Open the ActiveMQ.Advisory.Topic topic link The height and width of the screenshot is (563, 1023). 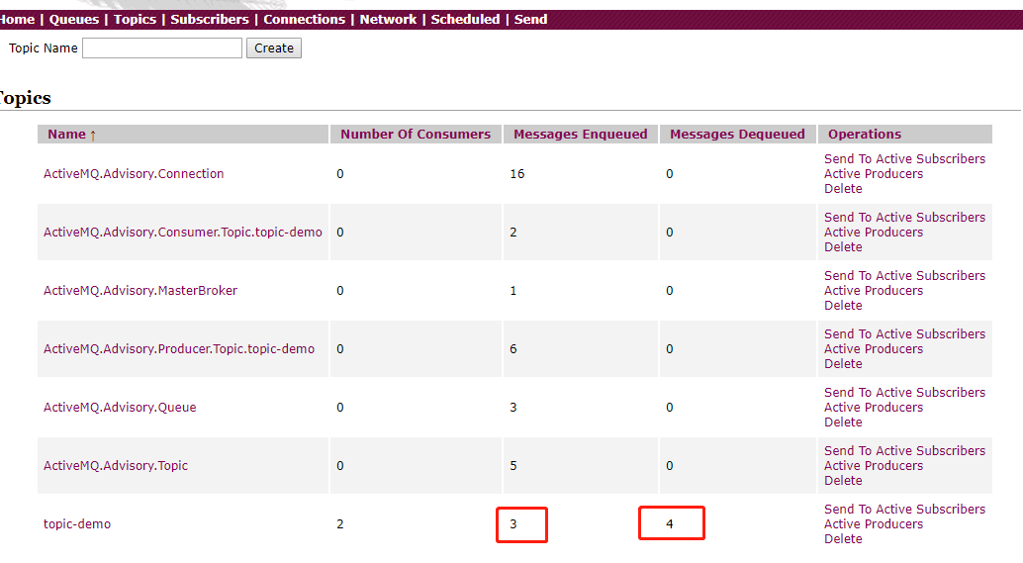[116, 466]
